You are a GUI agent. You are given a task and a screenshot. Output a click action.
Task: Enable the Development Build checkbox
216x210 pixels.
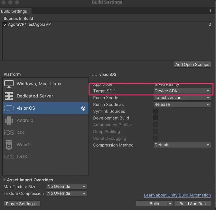[x=155, y=118]
